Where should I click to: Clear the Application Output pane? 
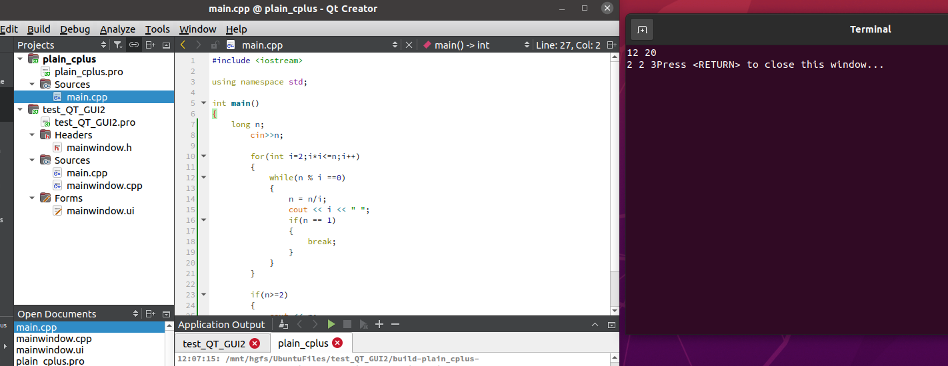point(283,324)
